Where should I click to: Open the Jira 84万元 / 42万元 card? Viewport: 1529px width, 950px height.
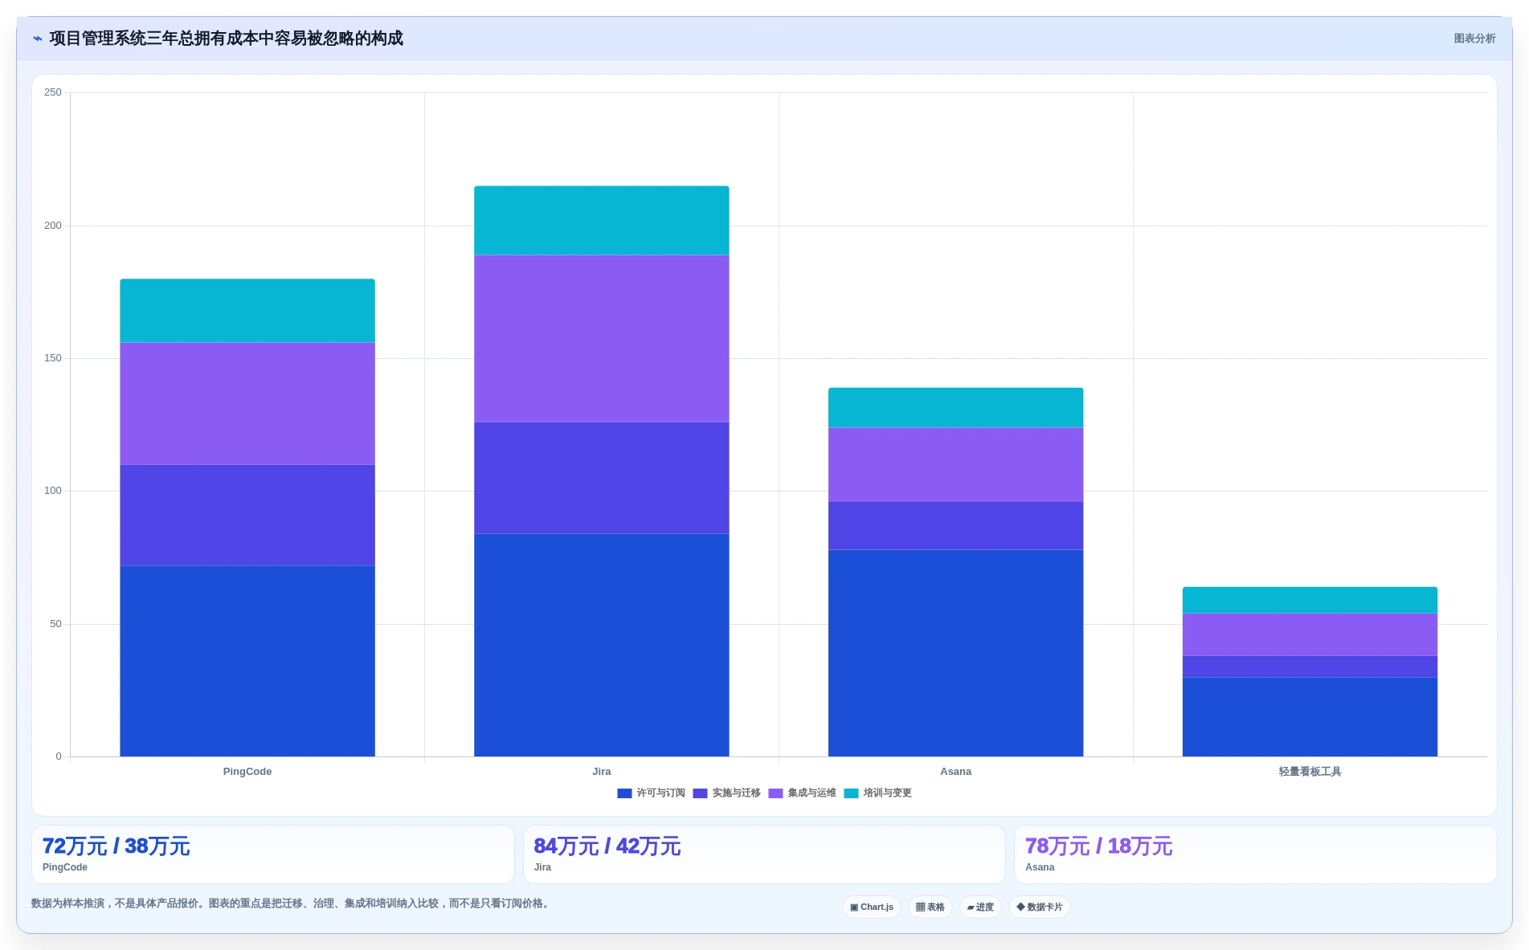point(764,854)
